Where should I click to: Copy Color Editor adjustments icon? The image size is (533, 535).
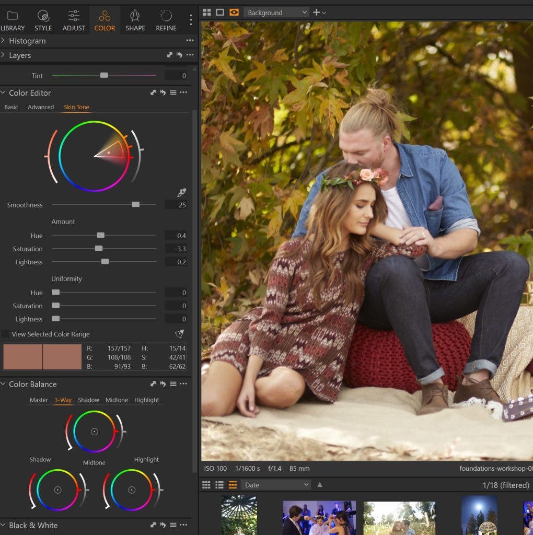153,92
